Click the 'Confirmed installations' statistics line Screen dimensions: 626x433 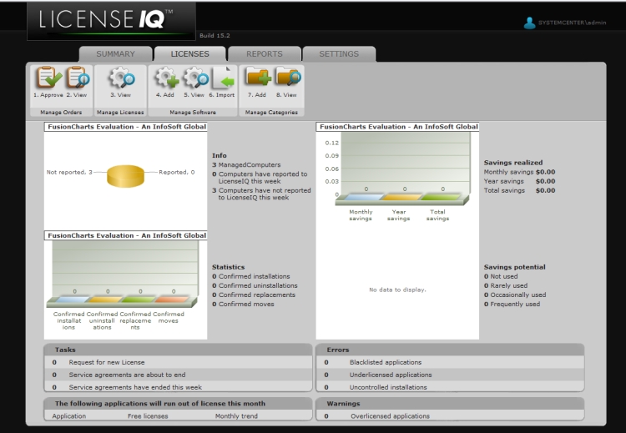[x=251, y=276]
